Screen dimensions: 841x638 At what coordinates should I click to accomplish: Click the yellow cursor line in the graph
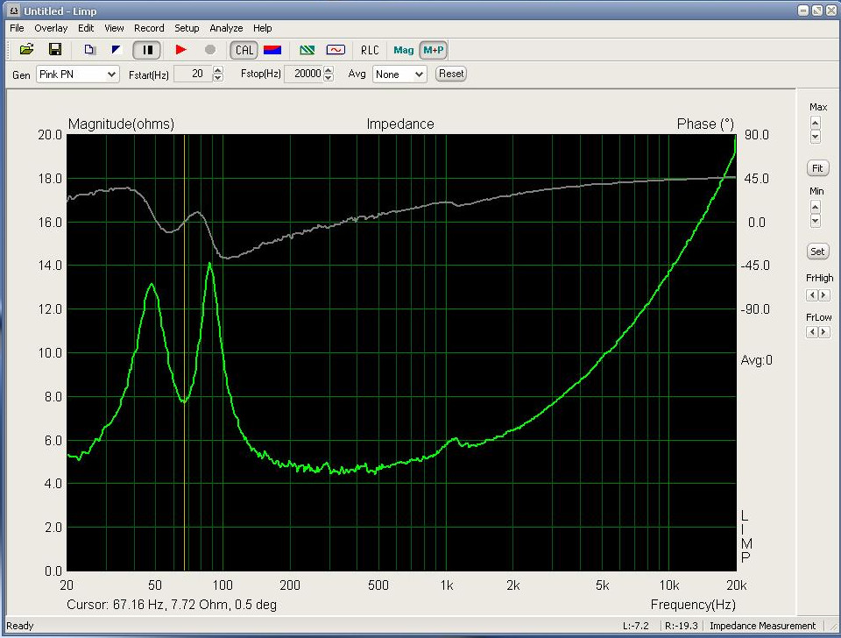pyautogui.click(x=184, y=352)
